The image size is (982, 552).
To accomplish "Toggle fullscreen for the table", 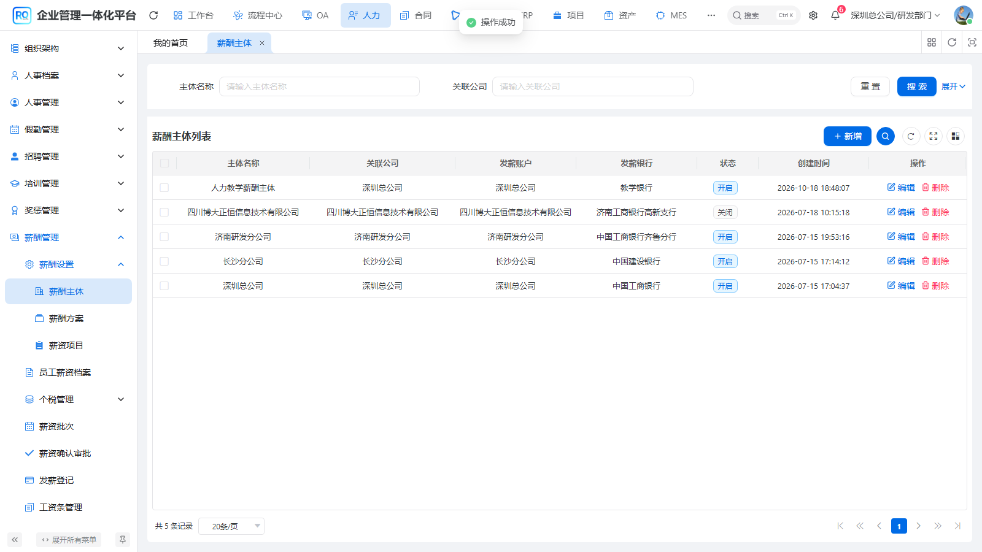I will coord(934,136).
